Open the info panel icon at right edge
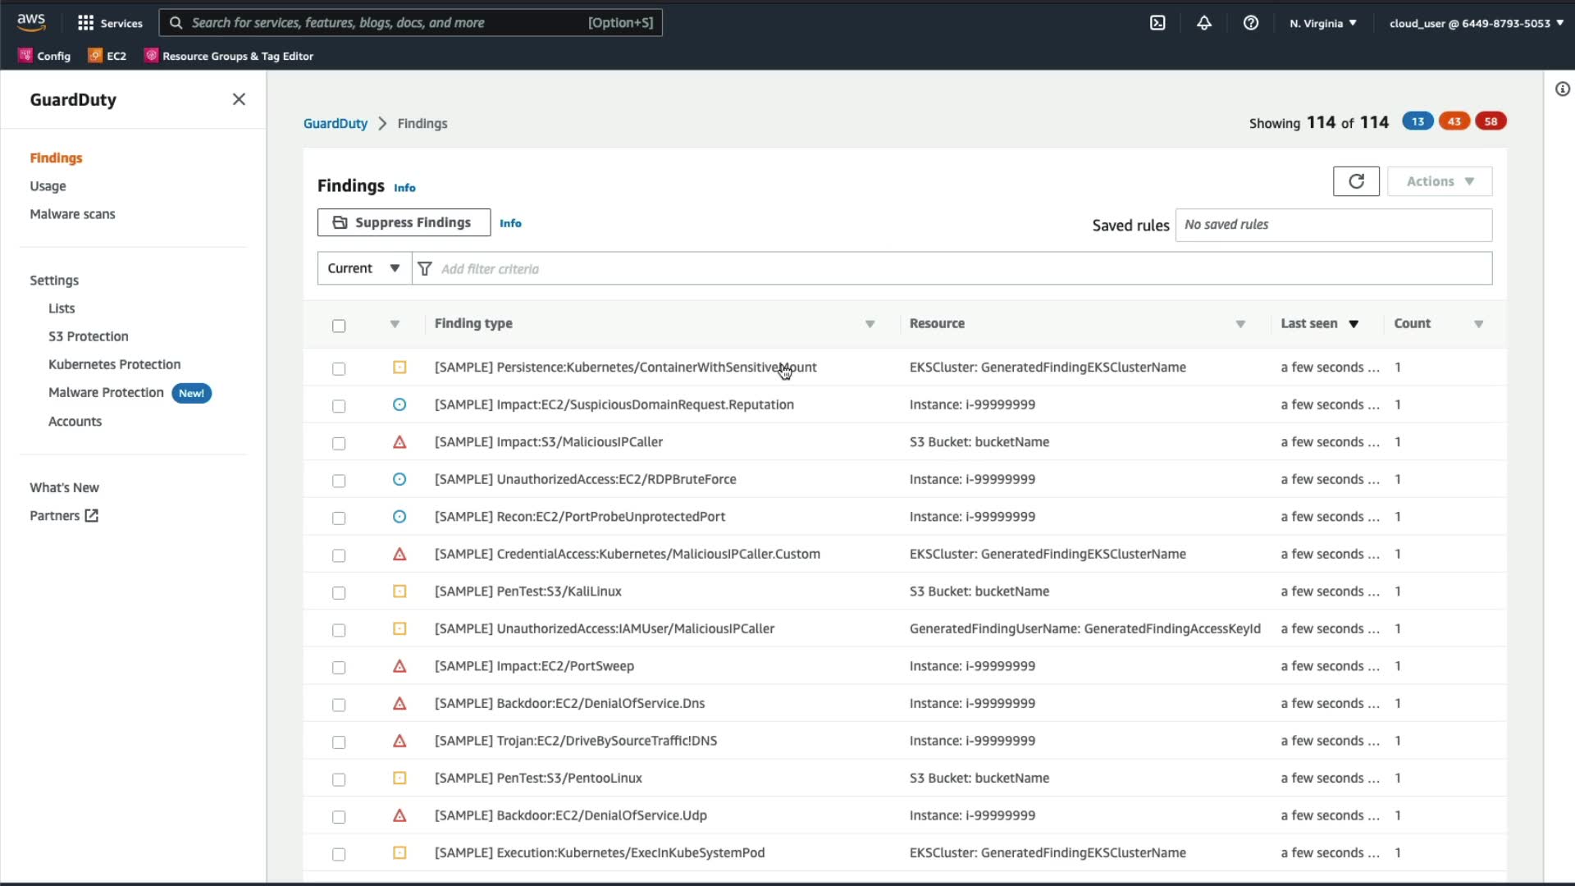The image size is (1575, 886). 1562,89
